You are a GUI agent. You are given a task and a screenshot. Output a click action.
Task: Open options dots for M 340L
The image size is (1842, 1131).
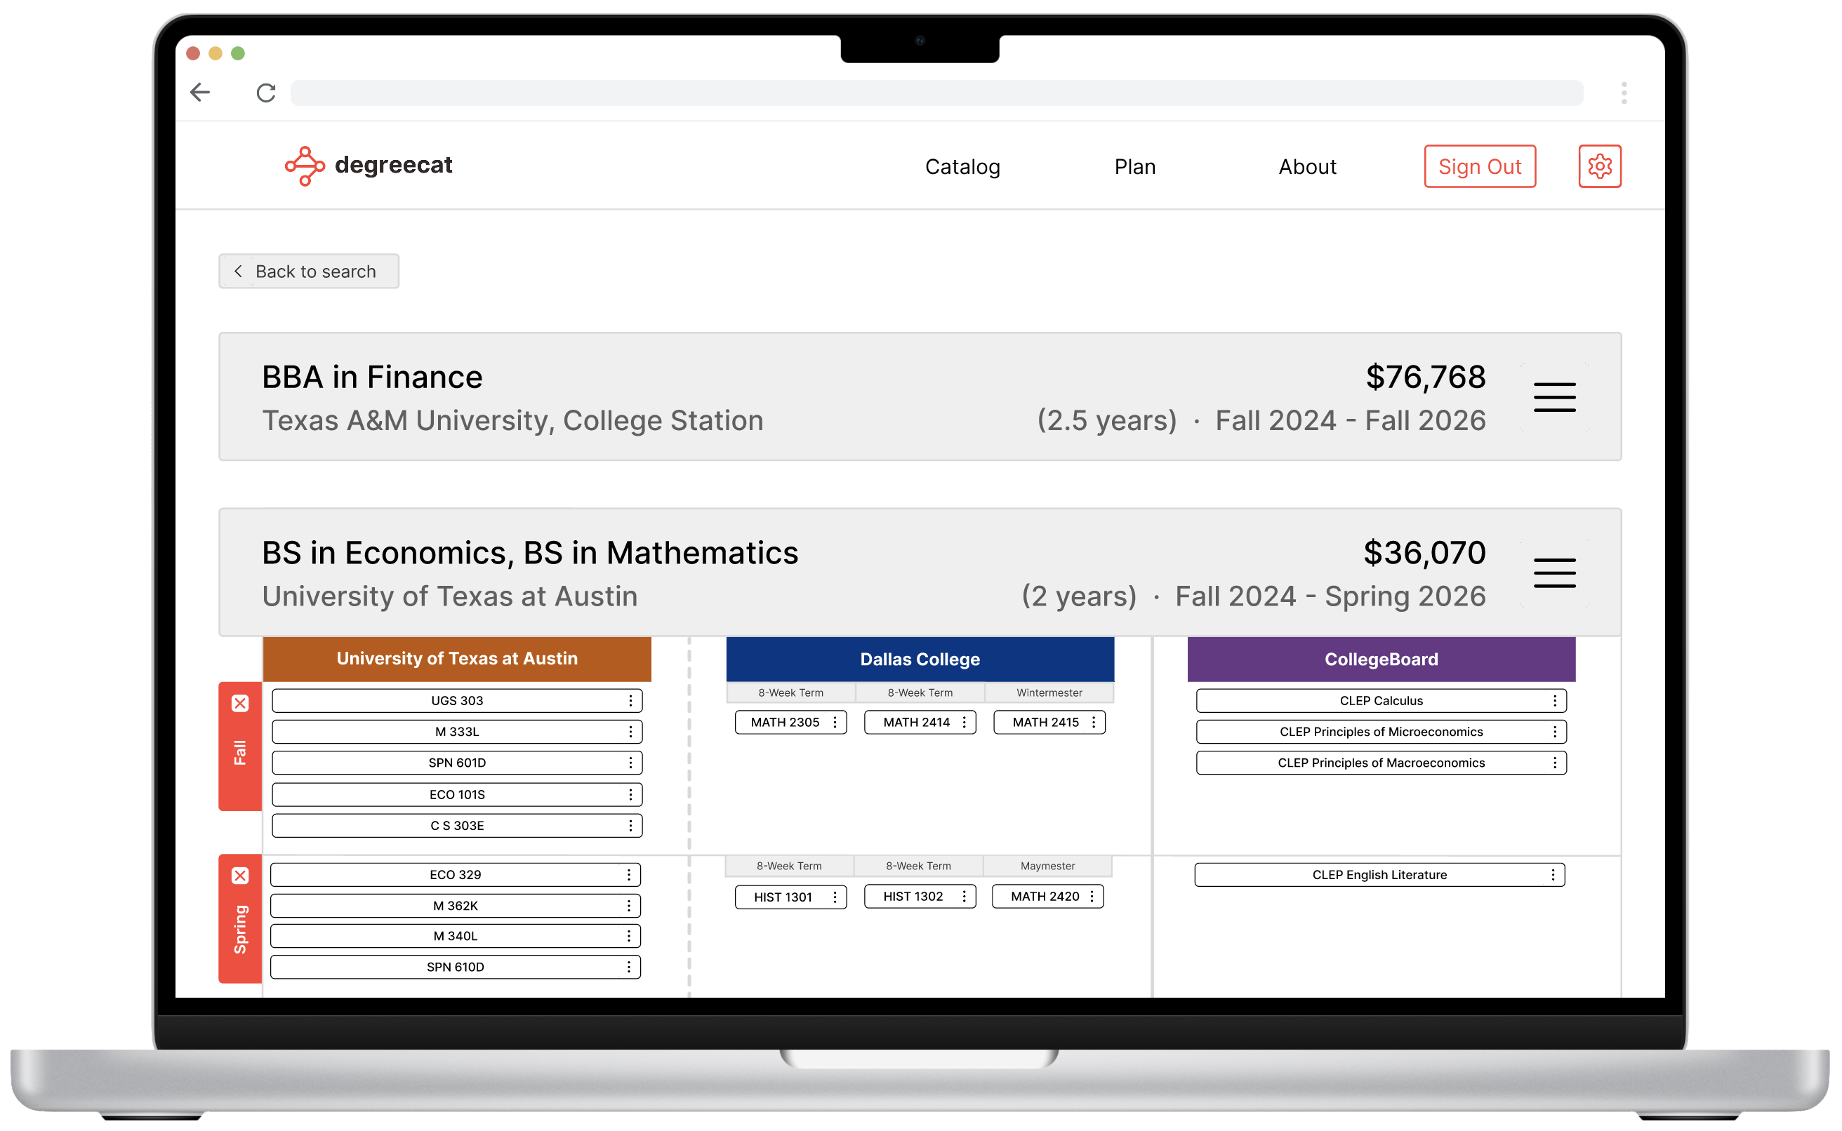point(629,936)
